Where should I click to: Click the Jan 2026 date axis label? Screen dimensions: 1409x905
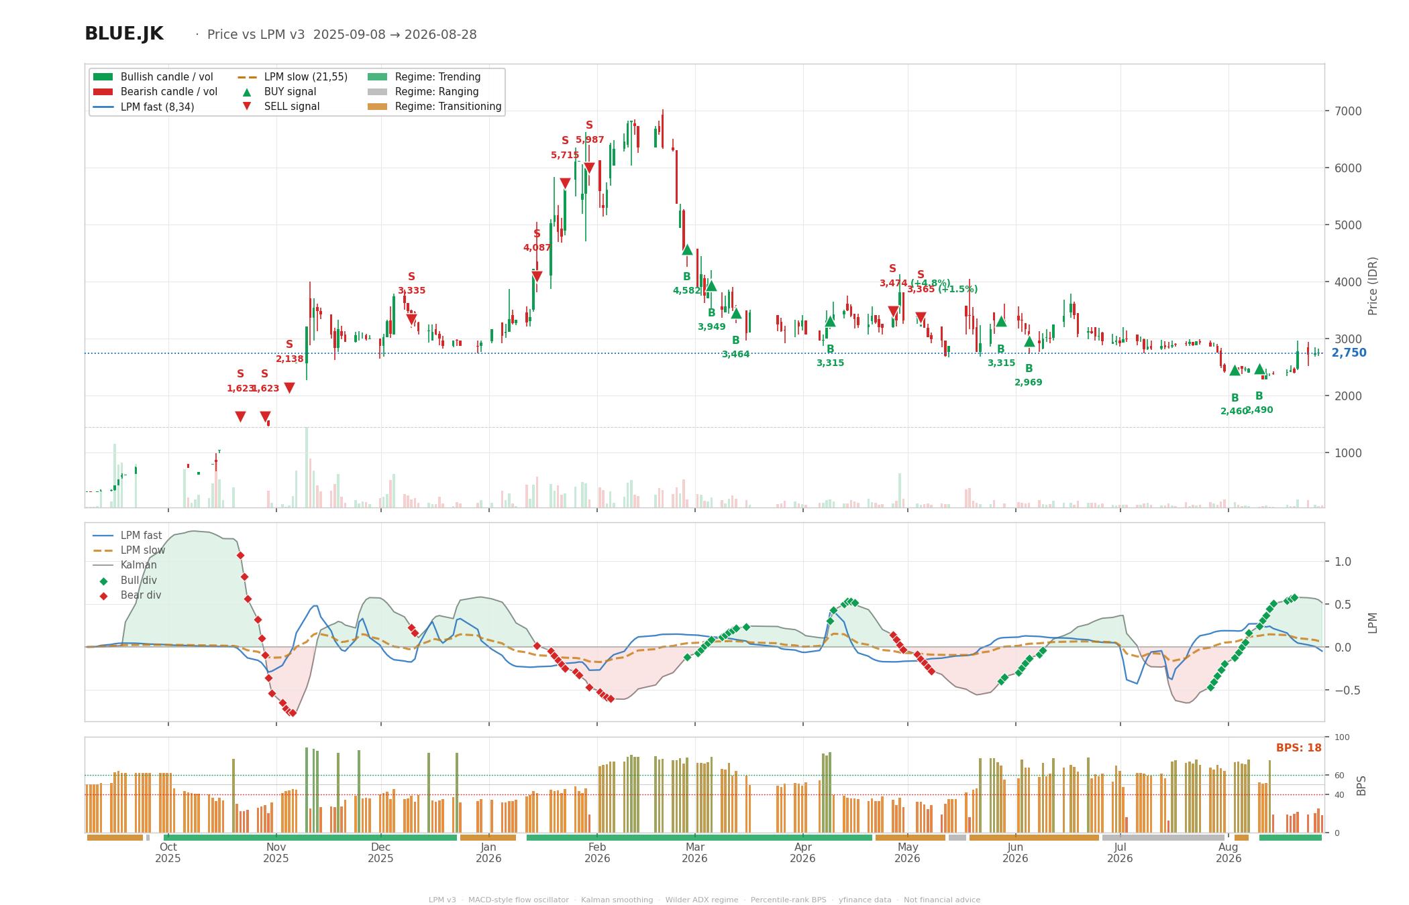[x=488, y=853]
